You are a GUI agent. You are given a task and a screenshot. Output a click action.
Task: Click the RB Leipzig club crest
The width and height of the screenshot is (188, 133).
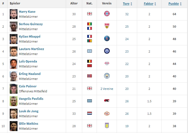coord(107,64)
